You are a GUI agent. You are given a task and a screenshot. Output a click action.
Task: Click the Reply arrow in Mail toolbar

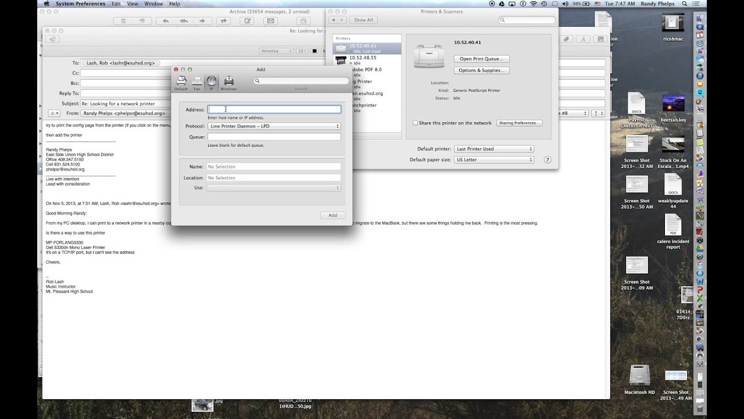pos(166,21)
